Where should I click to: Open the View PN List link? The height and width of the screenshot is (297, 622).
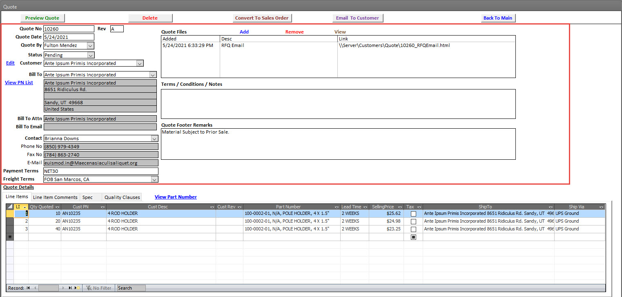click(19, 83)
